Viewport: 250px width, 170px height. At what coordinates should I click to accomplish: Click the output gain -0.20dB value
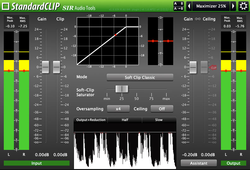[190, 155]
